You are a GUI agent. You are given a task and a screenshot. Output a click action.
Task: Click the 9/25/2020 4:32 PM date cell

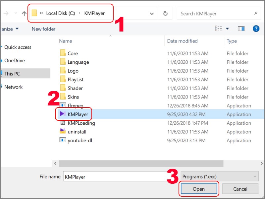[186, 114]
